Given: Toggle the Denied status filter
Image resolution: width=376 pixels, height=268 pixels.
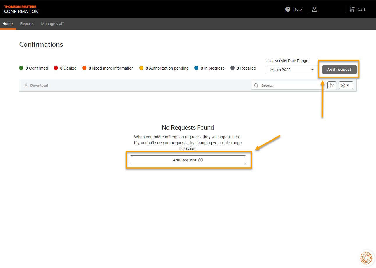Looking at the screenshot, I should (65, 68).
